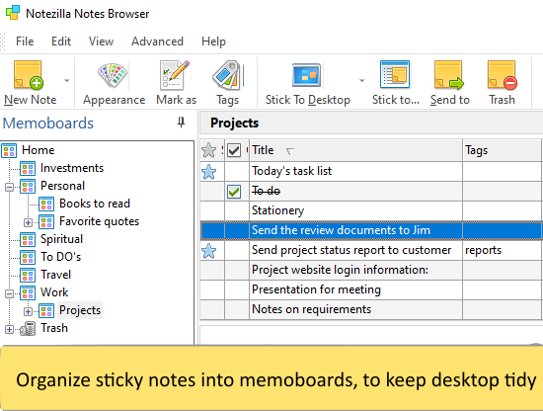Select Books to read memoboard
The image size is (543, 411).
coord(95,204)
